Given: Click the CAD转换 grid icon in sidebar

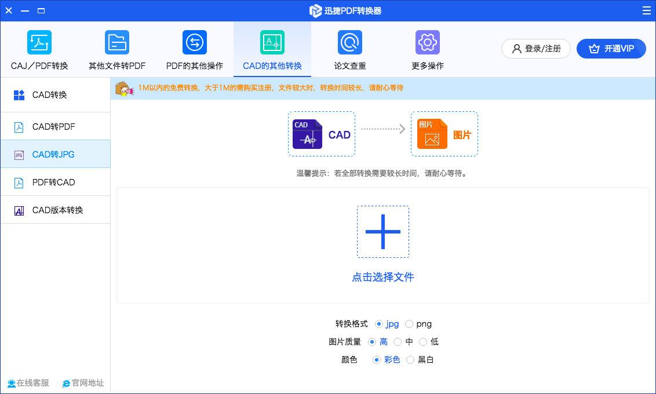Looking at the screenshot, I should [x=19, y=95].
